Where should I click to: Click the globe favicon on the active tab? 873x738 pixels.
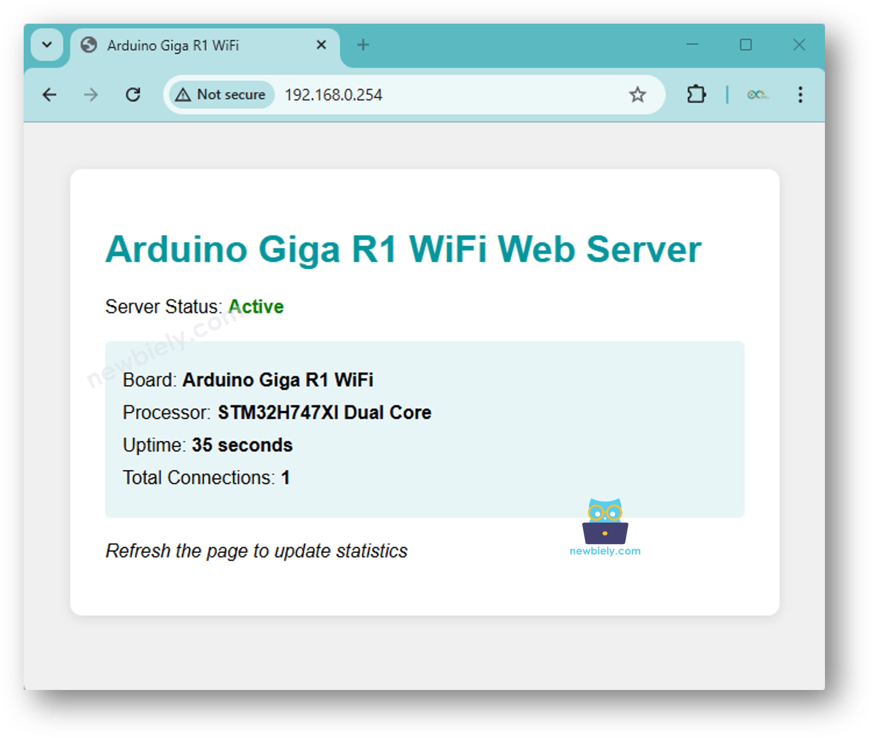pyautogui.click(x=88, y=45)
